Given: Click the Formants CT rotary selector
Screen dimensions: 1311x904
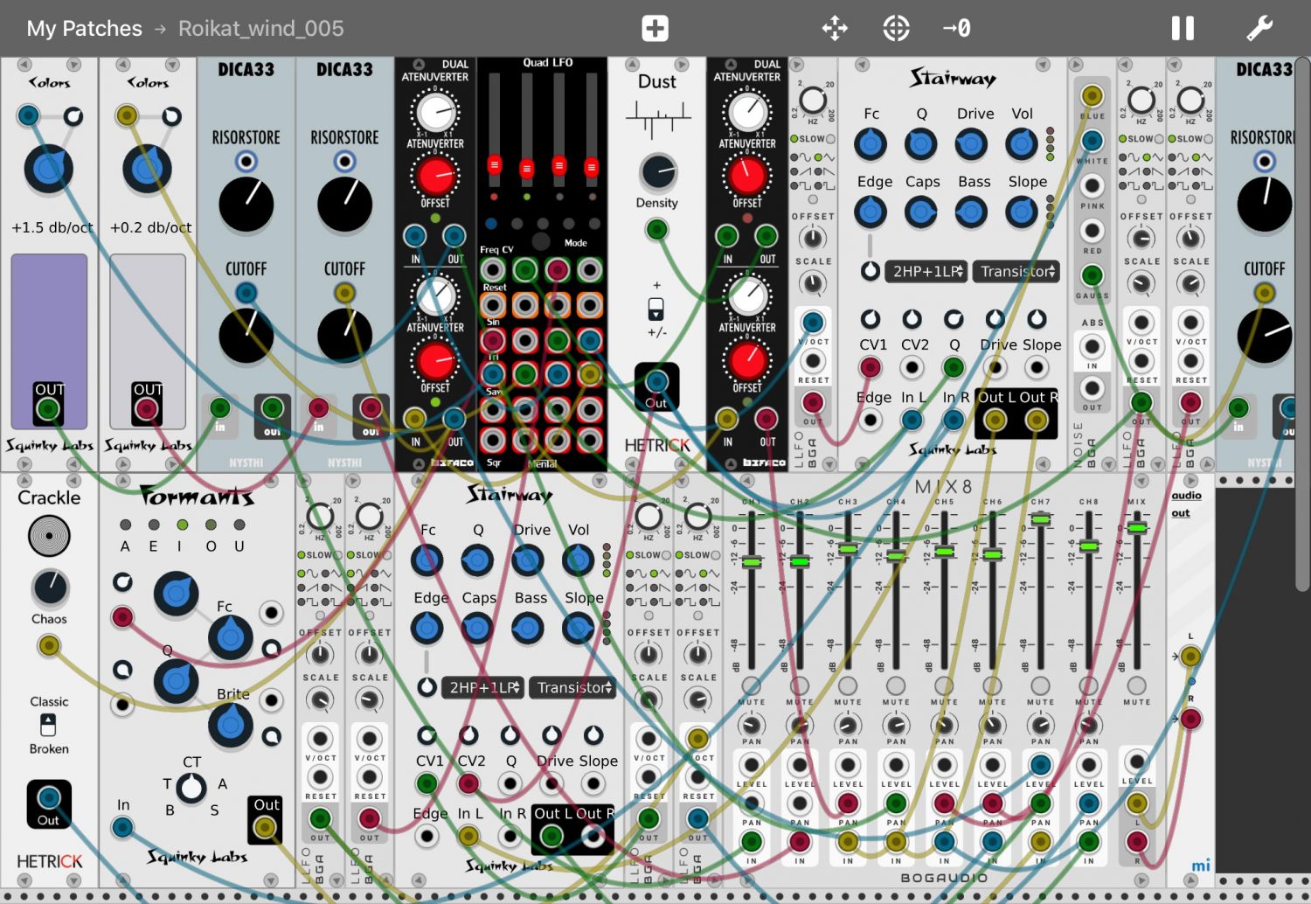Looking at the screenshot, I should pyautogui.click(x=191, y=789).
